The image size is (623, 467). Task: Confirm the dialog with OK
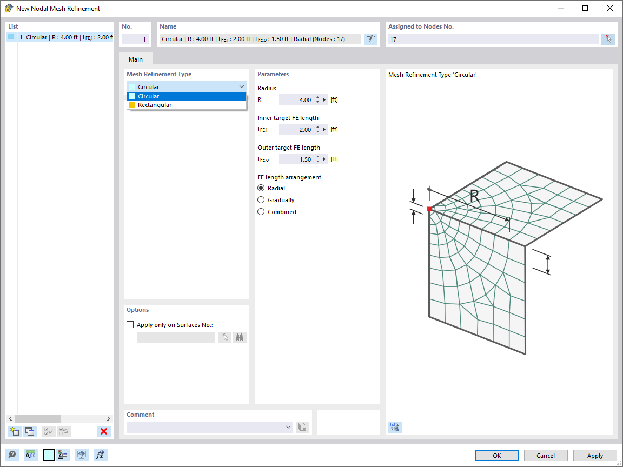click(496, 455)
